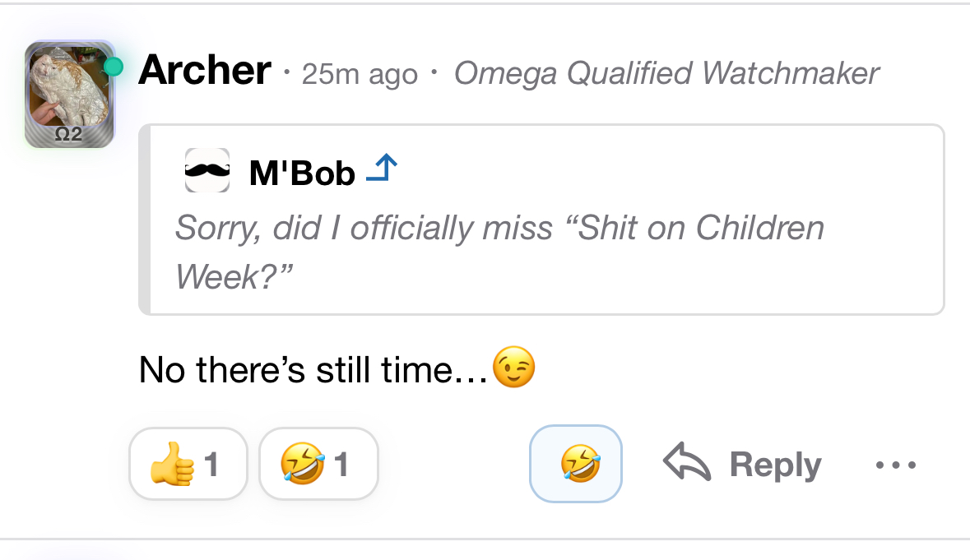The width and height of the screenshot is (970, 560).
Task: Click M'Bob's mustache avatar icon
Action: (207, 171)
